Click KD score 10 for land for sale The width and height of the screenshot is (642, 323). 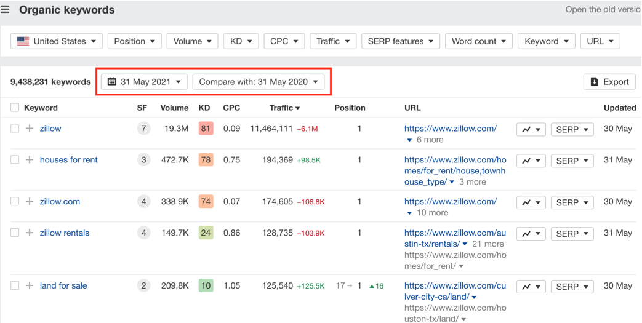[206, 285]
